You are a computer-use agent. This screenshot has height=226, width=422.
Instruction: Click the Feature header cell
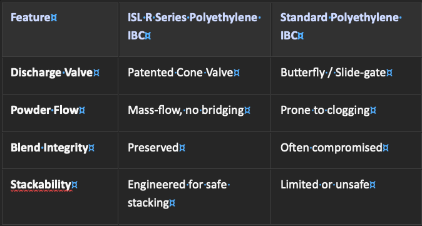point(60,29)
